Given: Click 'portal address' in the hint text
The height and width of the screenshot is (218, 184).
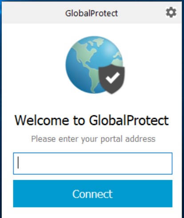Looking at the screenshot, I should tap(128, 139).
